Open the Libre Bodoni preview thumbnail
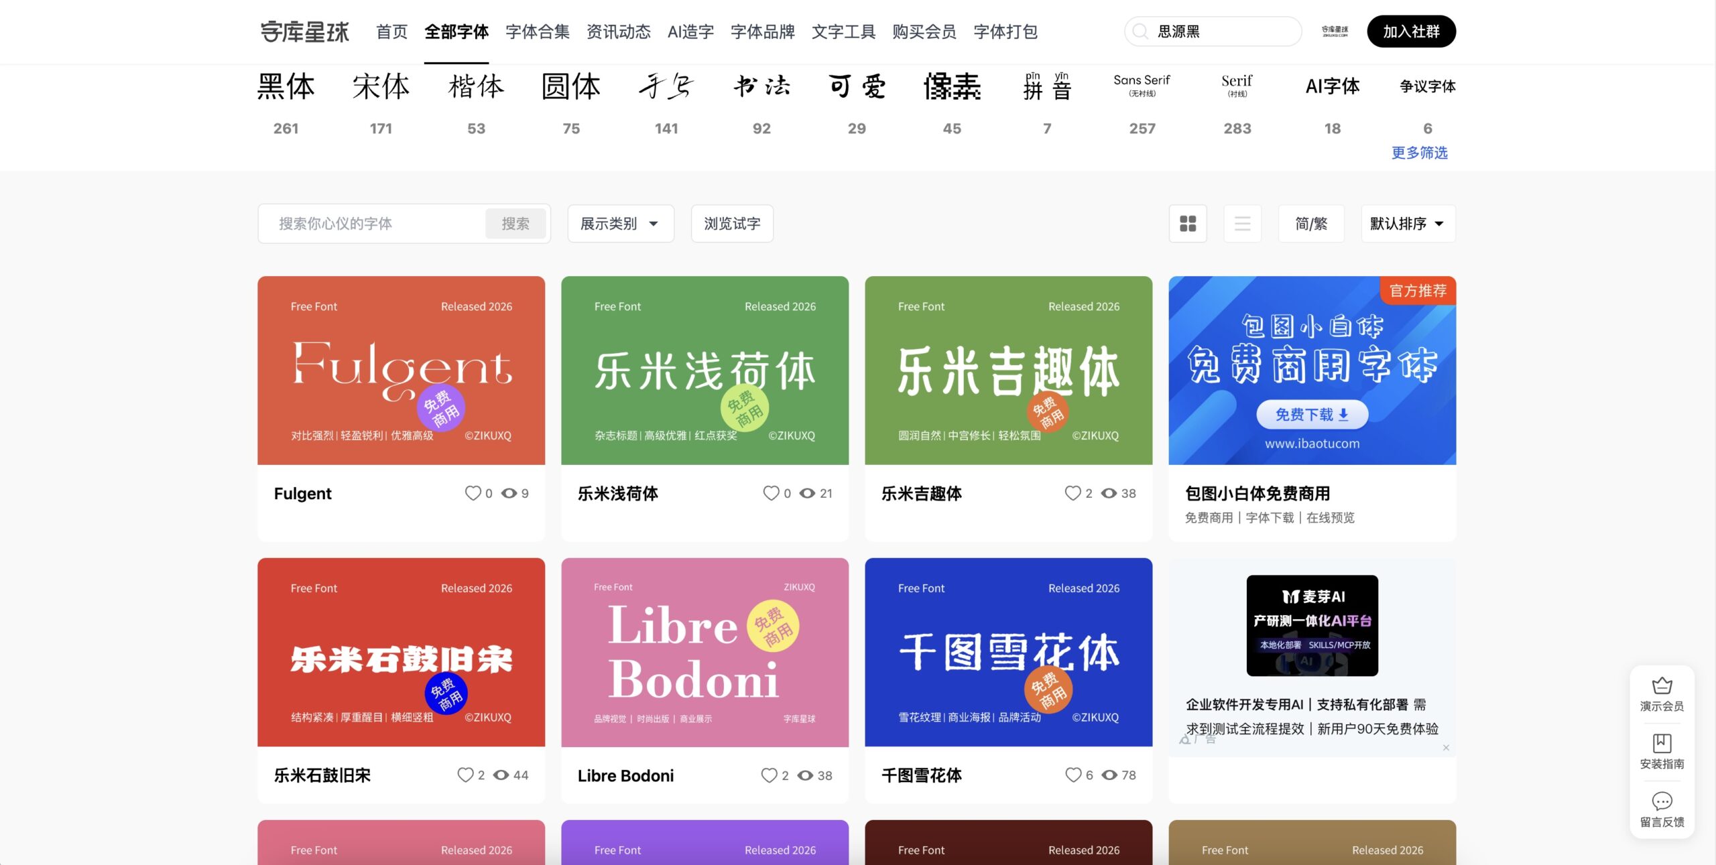The height and width of the screenshot is (865, 1716). pyautogui.click(x=705, y=653)
